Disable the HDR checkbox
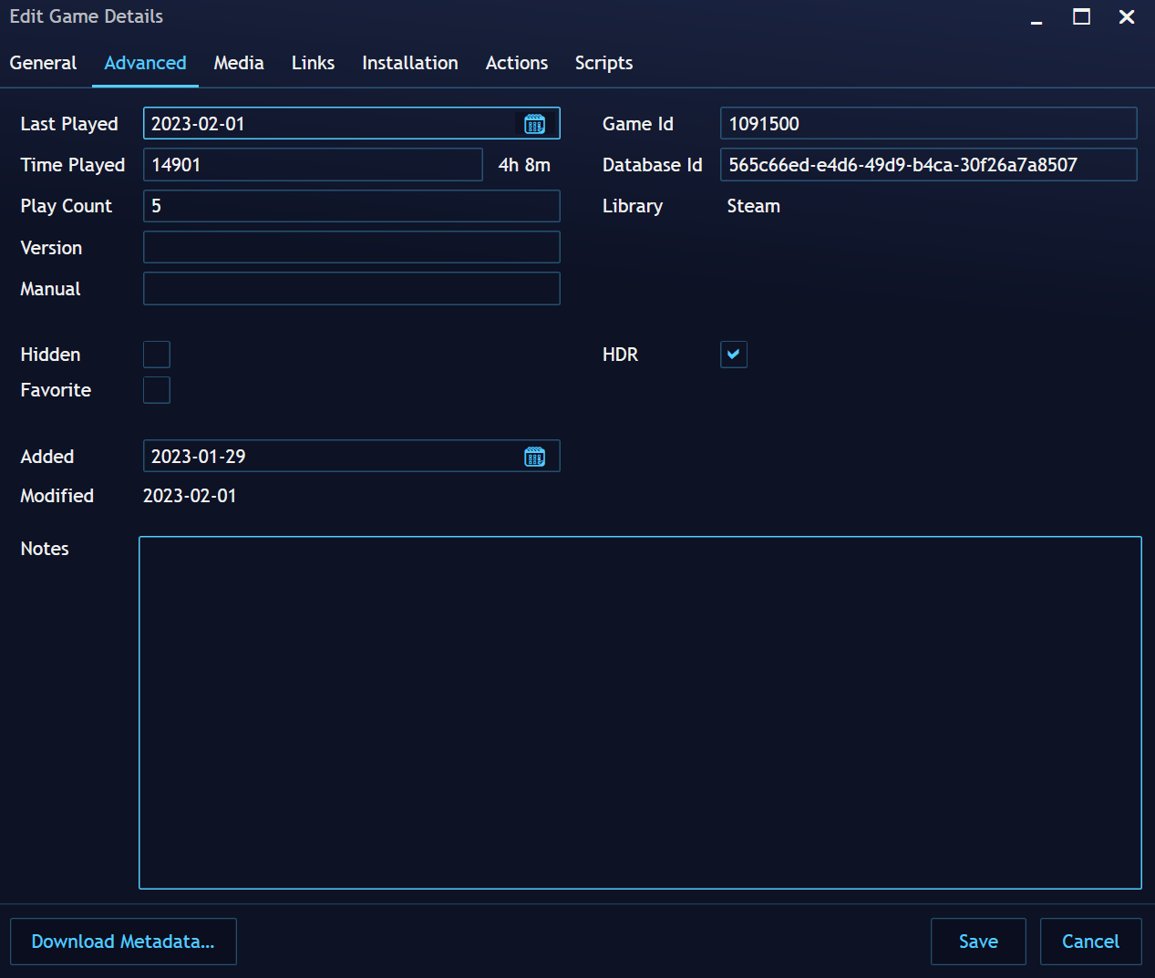 [x=733, y=355]
